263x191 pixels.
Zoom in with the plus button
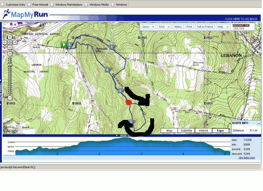coord(10,54)
